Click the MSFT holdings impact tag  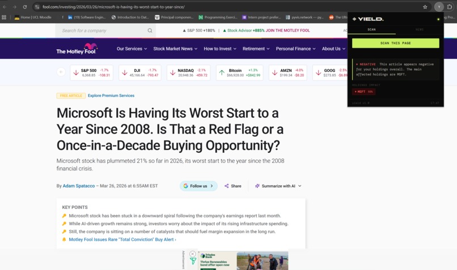(364, 92)
